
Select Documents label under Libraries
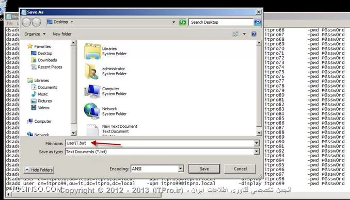pos(47,87)
